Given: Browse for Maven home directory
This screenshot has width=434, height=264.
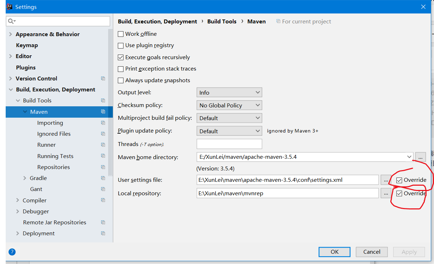Looking at the screenshot, I should [420, 157].
